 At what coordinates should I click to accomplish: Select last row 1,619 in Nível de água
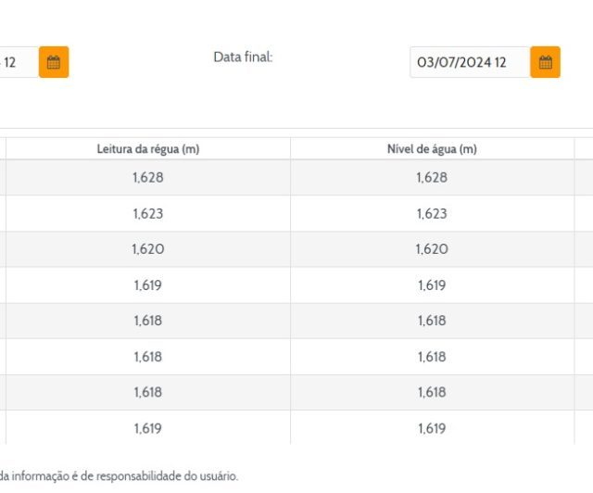[432, 428]
